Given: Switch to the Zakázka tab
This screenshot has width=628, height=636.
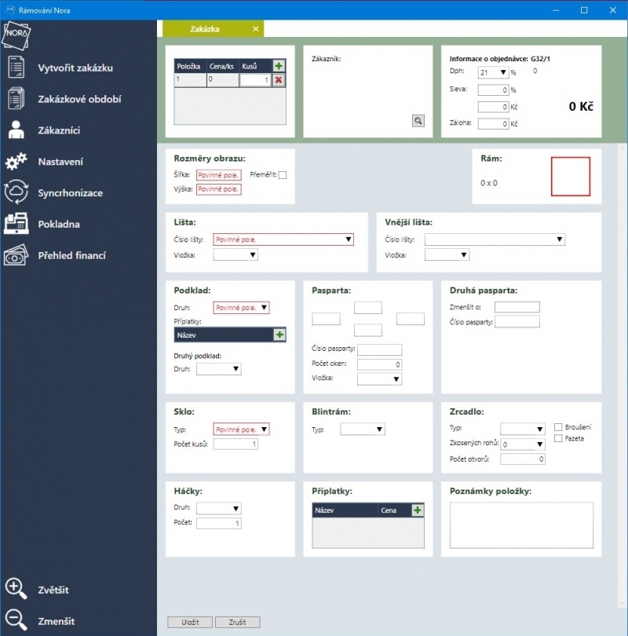Looking at the screenshot, I should click(x=205, y=29).
